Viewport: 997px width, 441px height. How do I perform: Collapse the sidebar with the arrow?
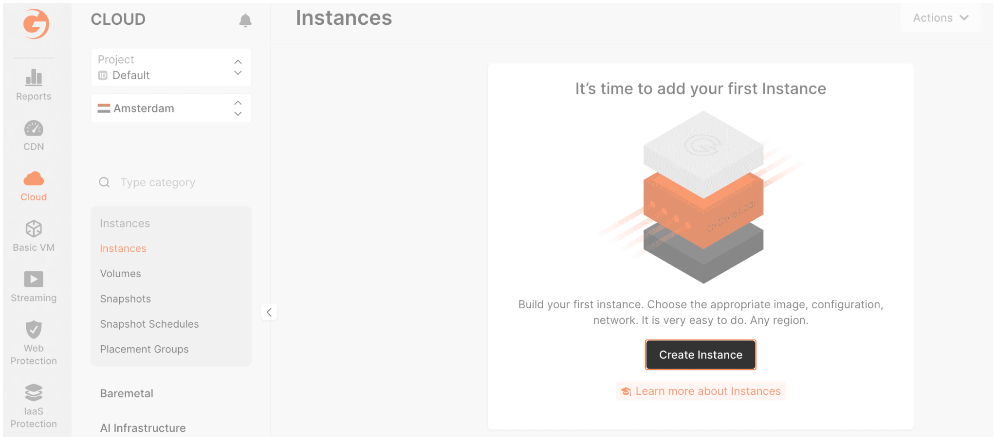pyautogui.click(x=269, y=312)
